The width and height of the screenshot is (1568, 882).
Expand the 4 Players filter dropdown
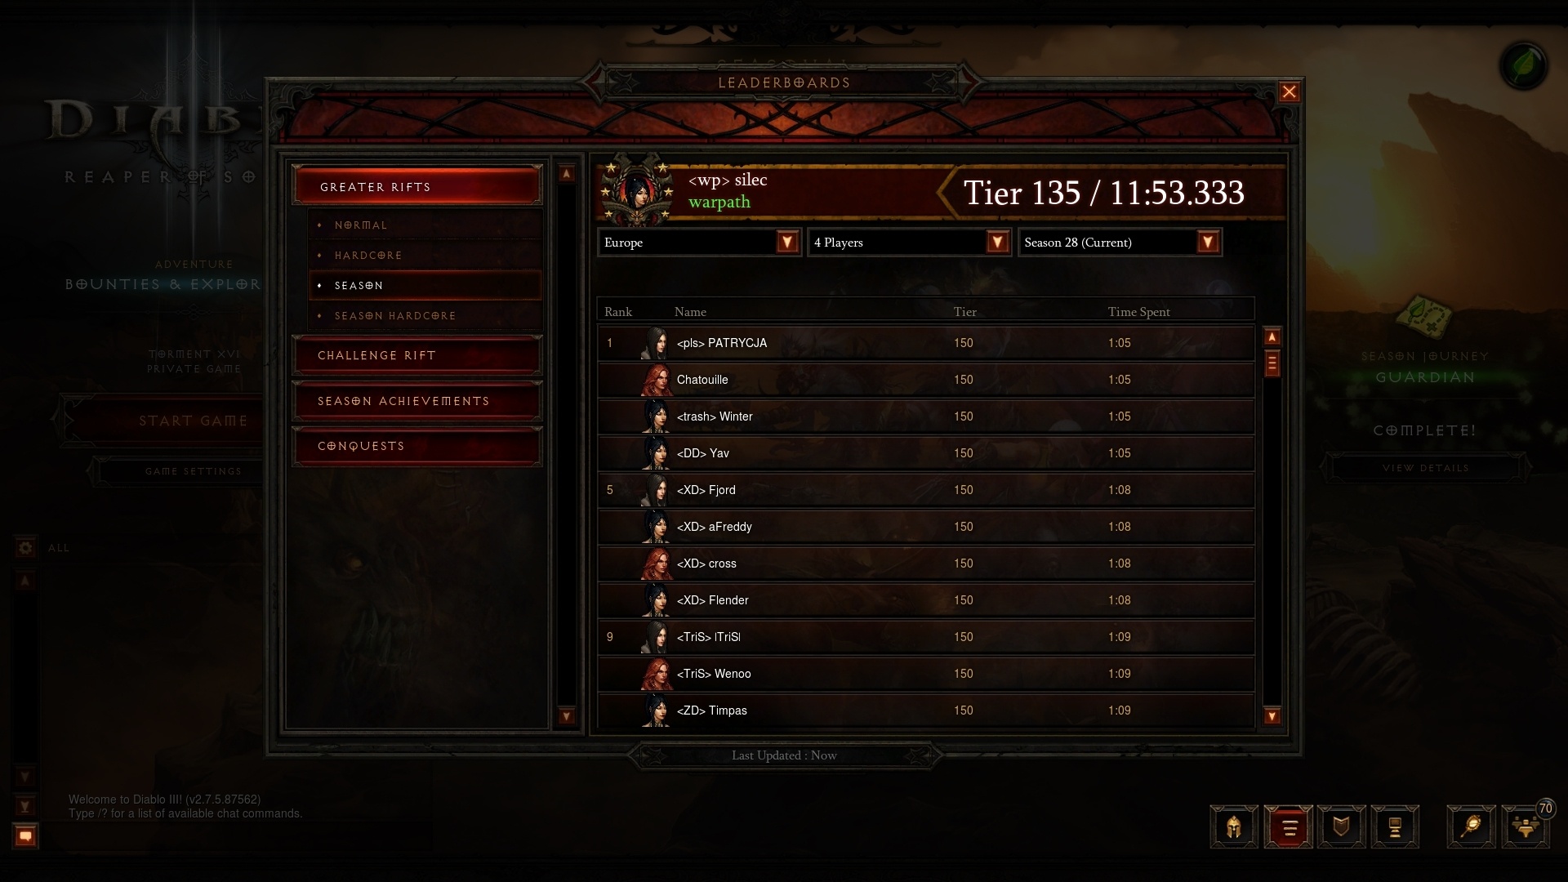[x=996, y=241]
